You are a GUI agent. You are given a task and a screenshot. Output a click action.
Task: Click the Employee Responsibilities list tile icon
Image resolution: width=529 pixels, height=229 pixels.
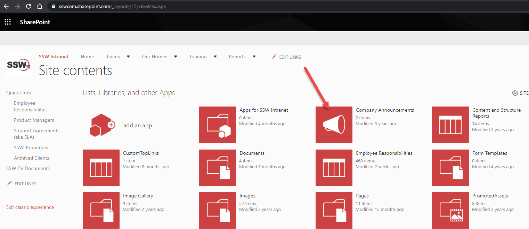tap(334, 168)
